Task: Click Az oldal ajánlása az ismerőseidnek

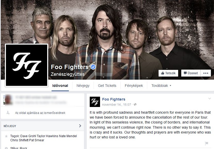Action: point(40,113)
